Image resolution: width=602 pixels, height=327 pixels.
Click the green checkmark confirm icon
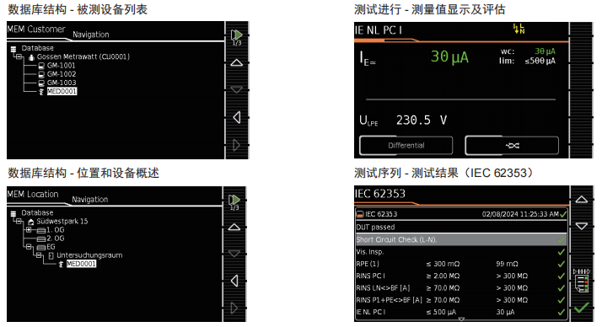[582, 308]
